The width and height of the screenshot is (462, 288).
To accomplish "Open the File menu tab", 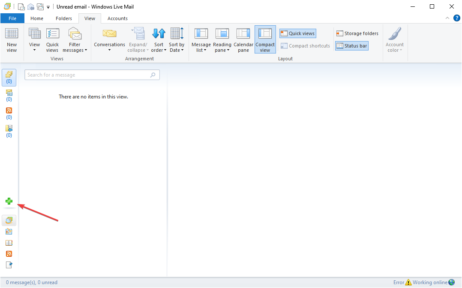I will click(12, 18).
